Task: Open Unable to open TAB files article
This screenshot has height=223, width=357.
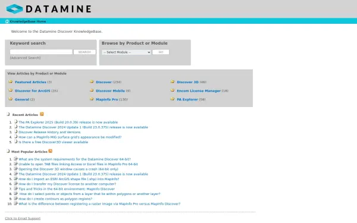Action: tap(78, 164)
